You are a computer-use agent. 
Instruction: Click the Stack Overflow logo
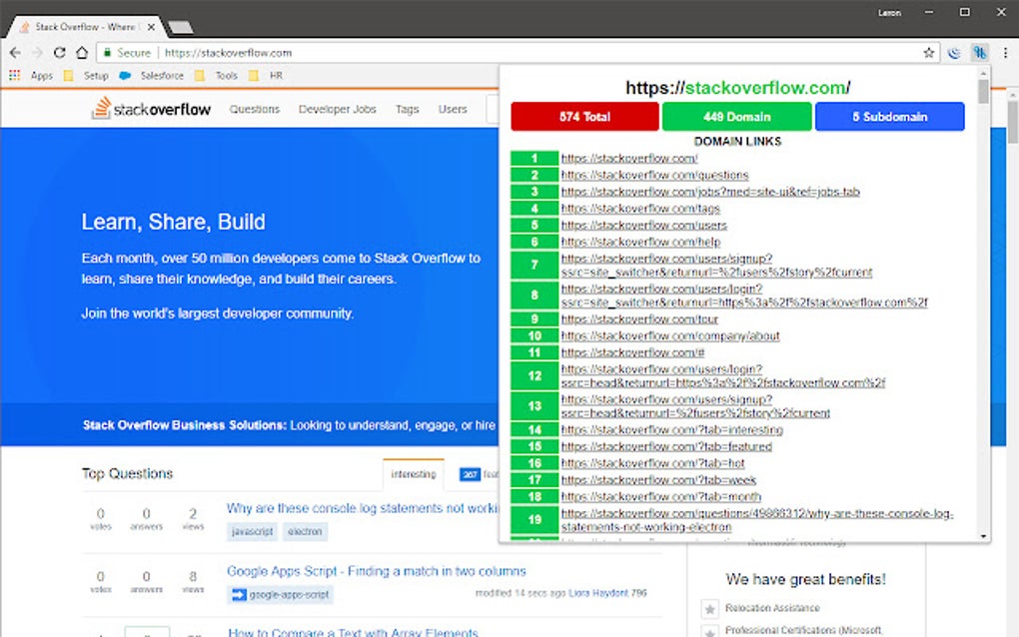coord(151,109)
